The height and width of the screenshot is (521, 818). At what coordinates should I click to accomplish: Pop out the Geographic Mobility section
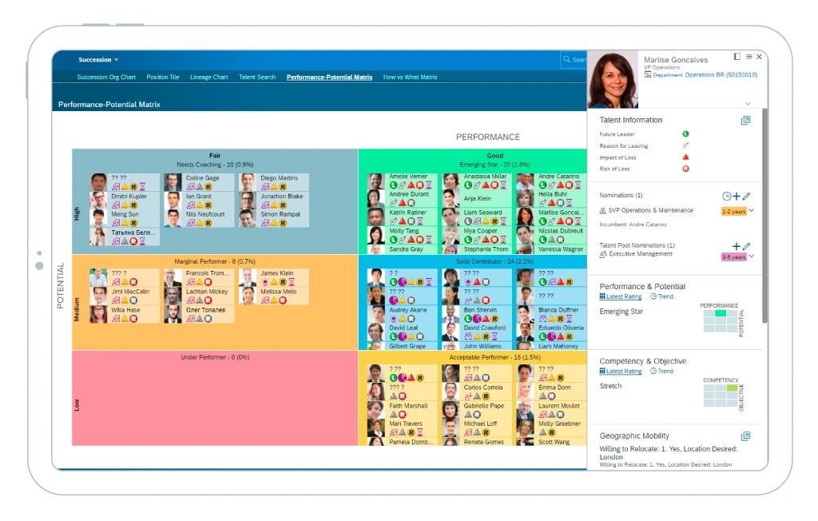tap(745, 436)
